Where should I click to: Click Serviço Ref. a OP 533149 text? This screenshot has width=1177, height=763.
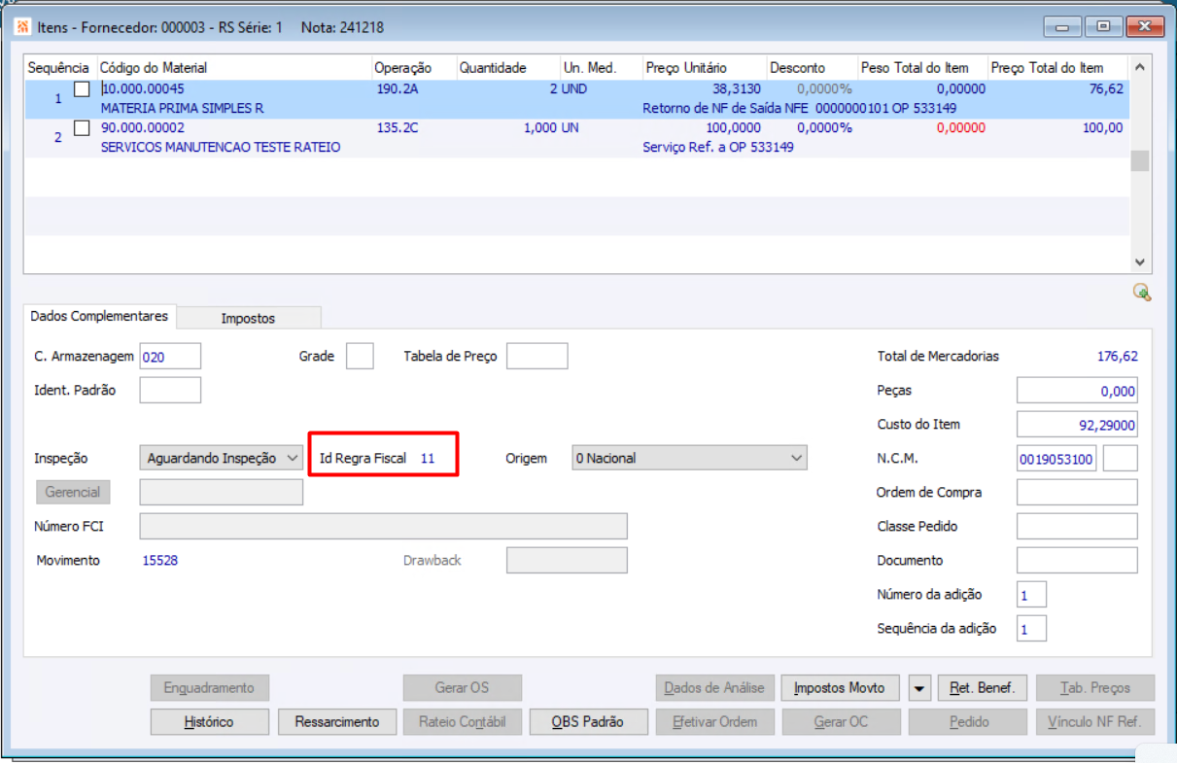(x=718, y=147)
